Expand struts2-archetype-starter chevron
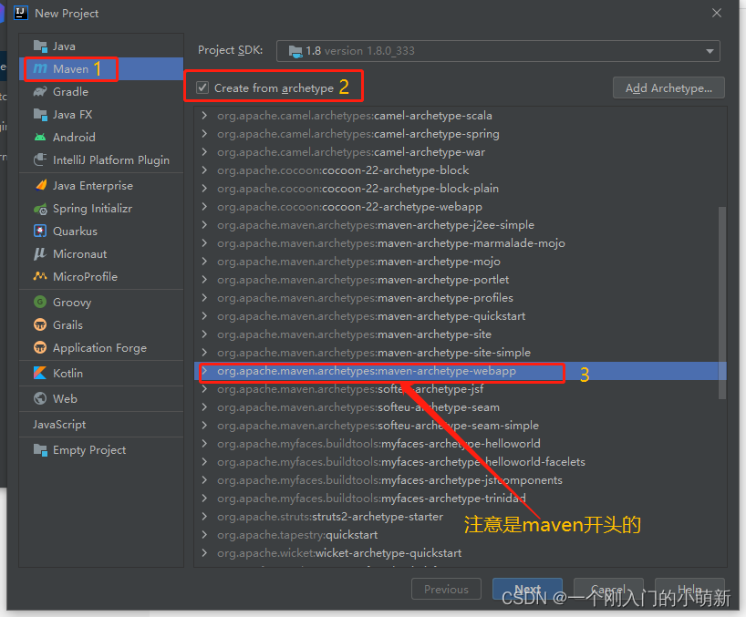This screenshot has width=746, height=617. [204, 517]
